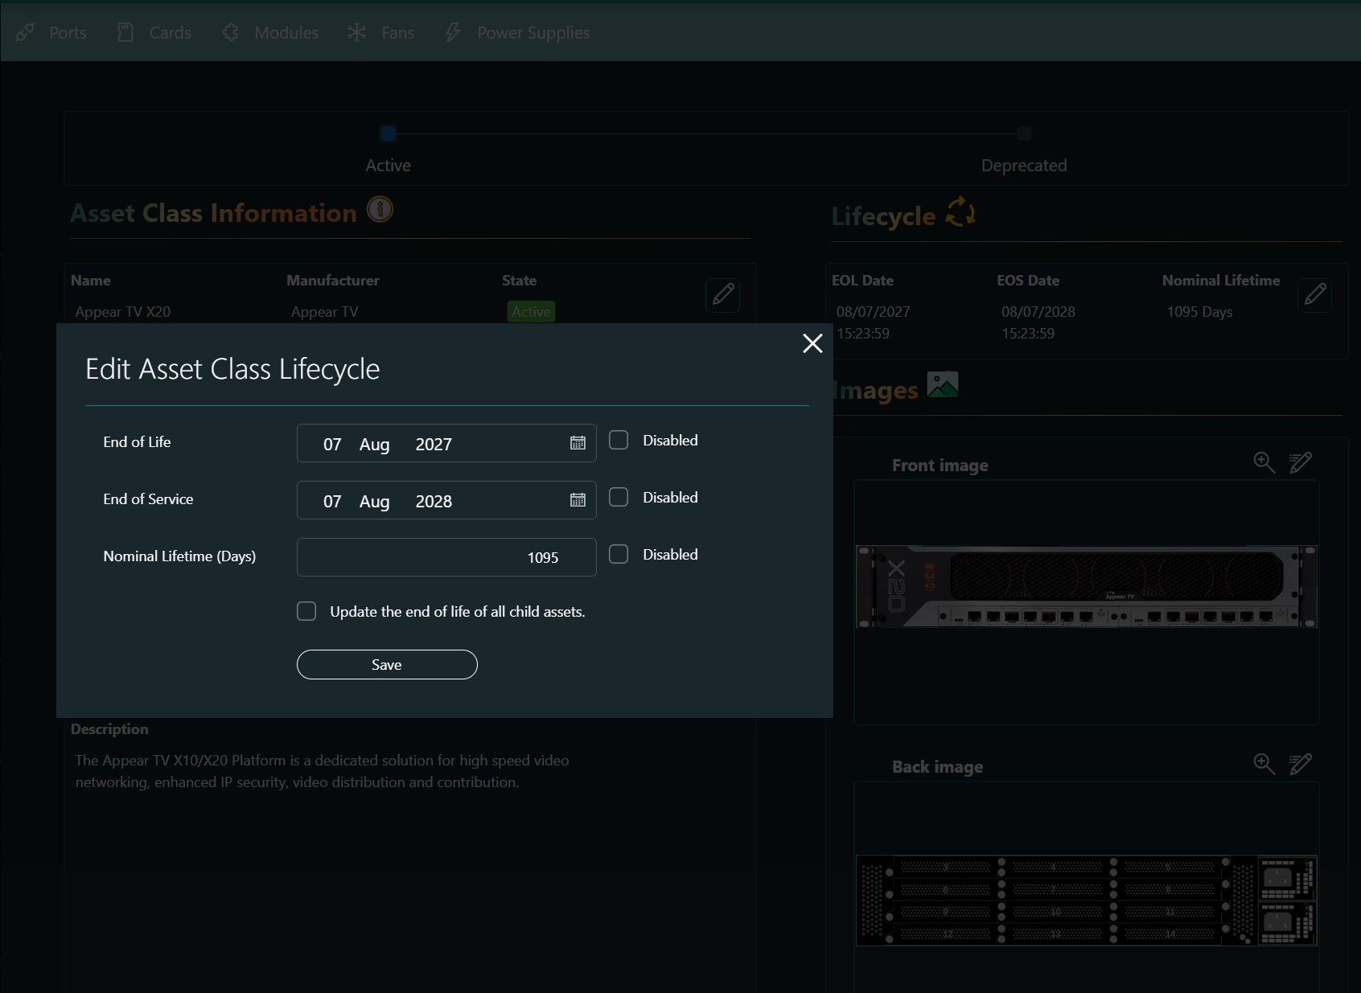Image resolution: width=1361 pixels, height=993 pixels.
Task: Check Disabled next to End of Life date
Action: (618, 440)
